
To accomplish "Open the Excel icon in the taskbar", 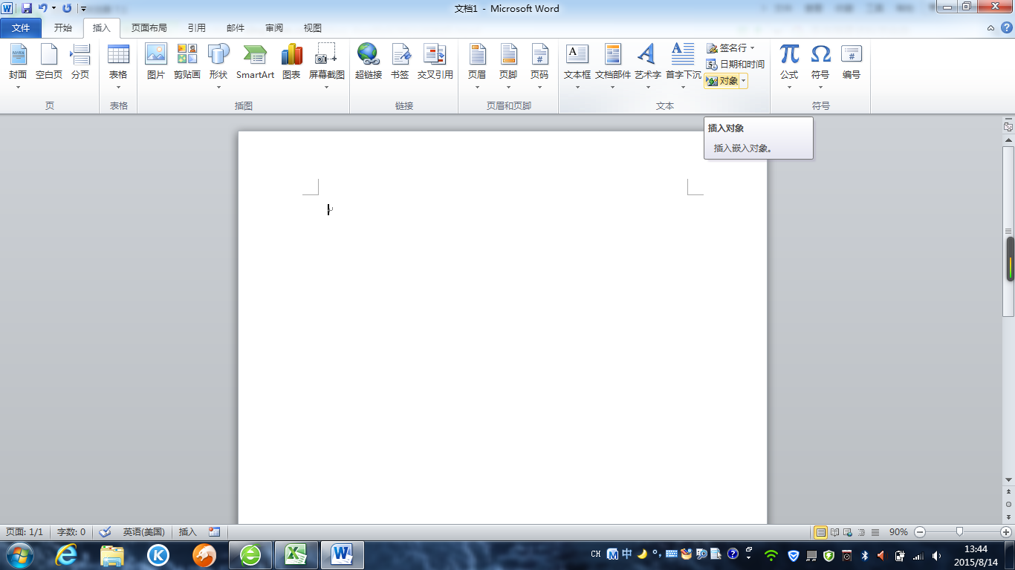I will coord(296,554).
